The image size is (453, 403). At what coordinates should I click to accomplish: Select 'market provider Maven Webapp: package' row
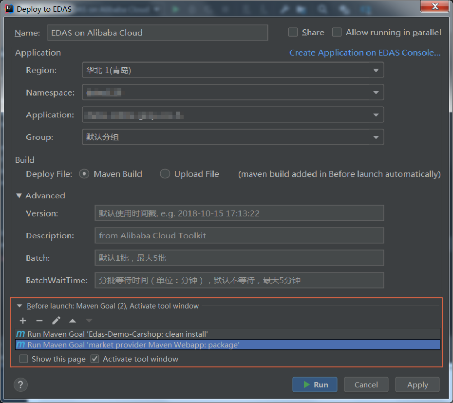(x=227, y=345)
